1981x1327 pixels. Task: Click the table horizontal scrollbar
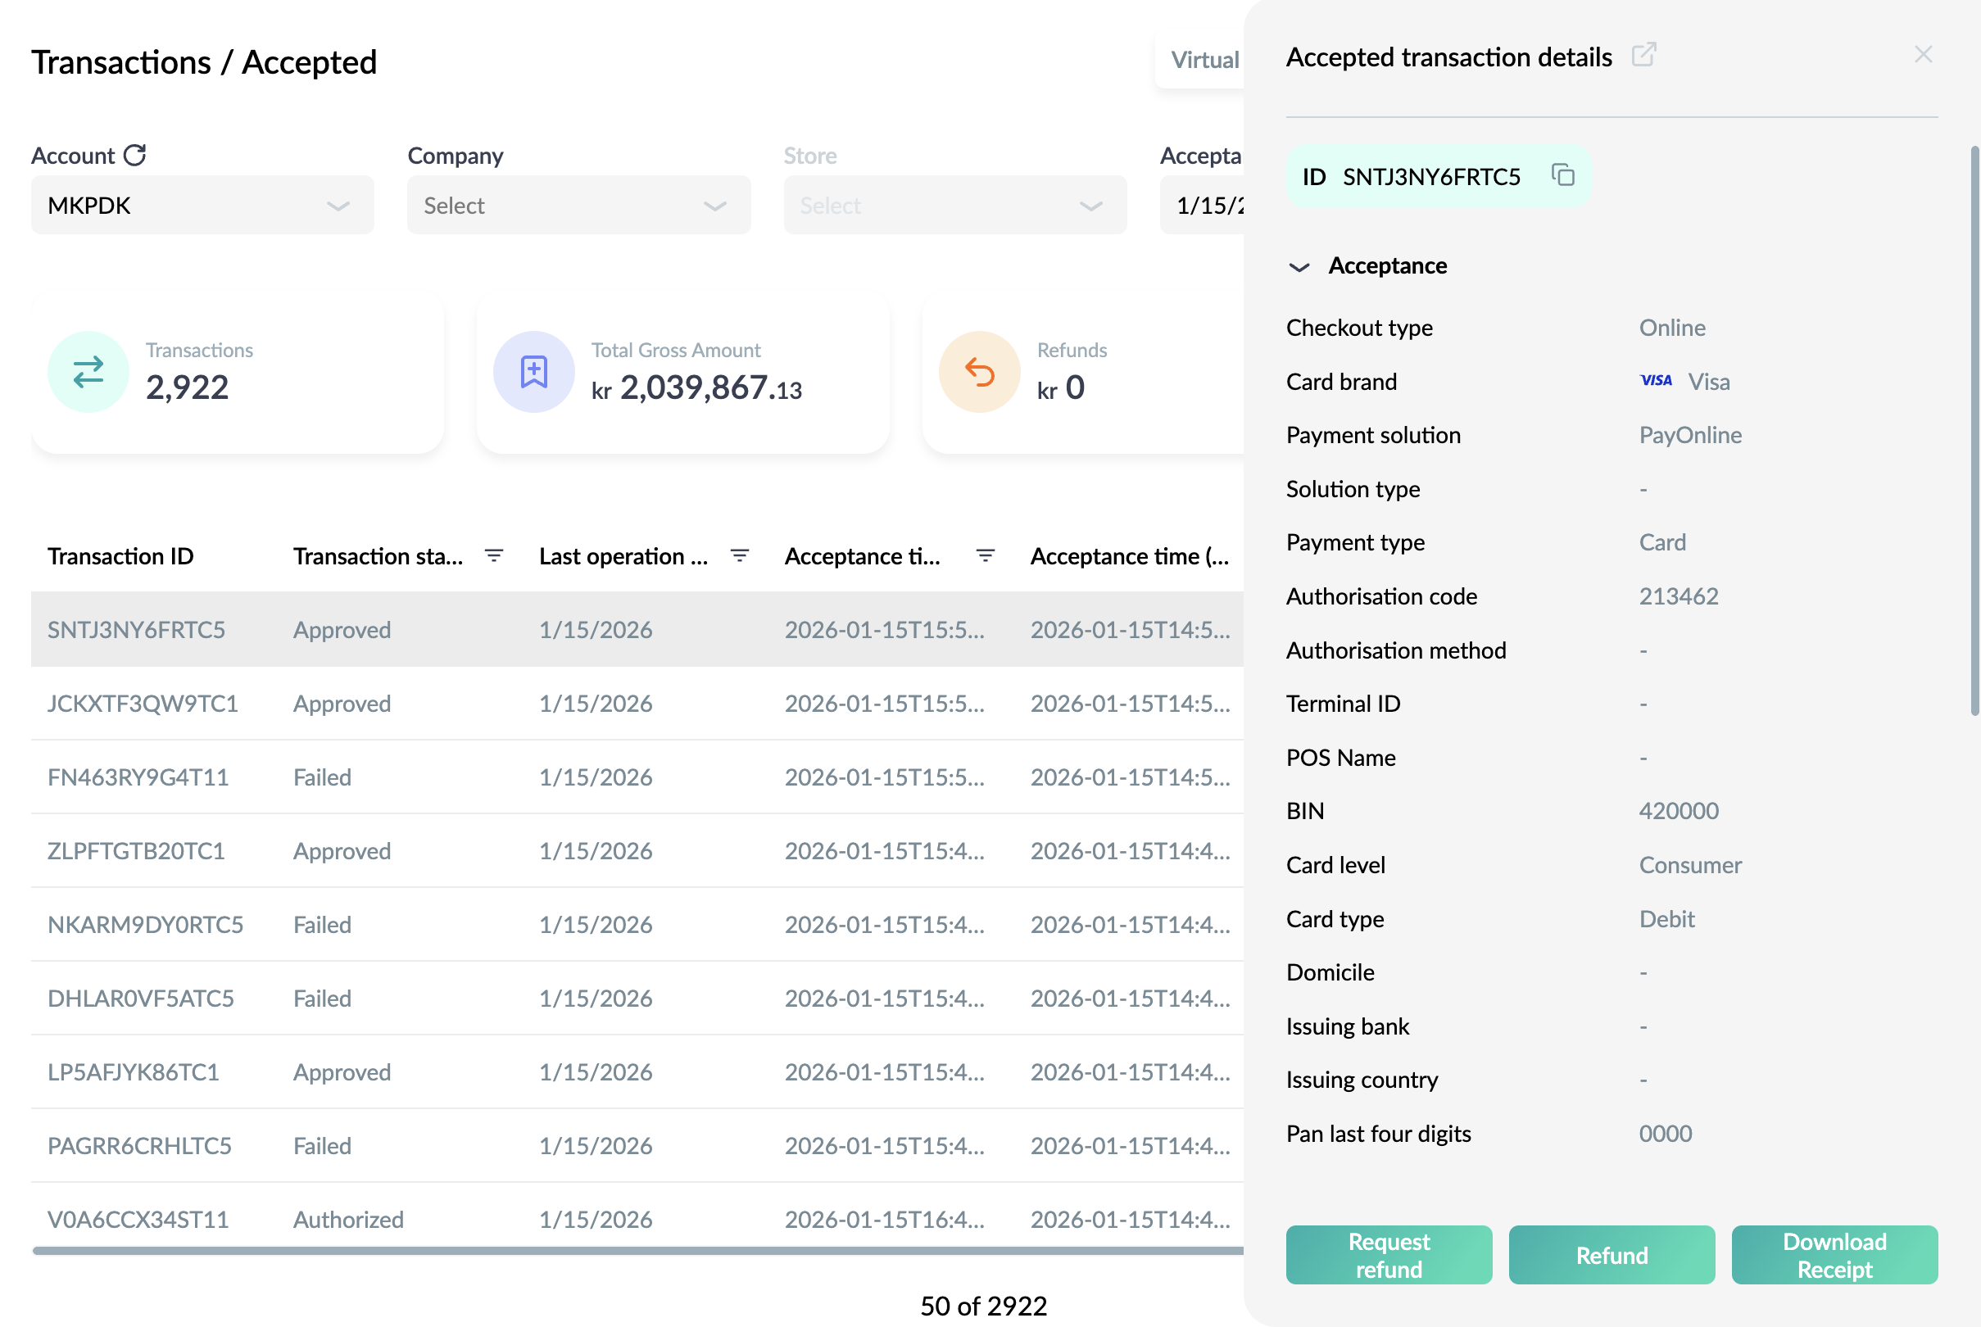(x=638, y=1250)
